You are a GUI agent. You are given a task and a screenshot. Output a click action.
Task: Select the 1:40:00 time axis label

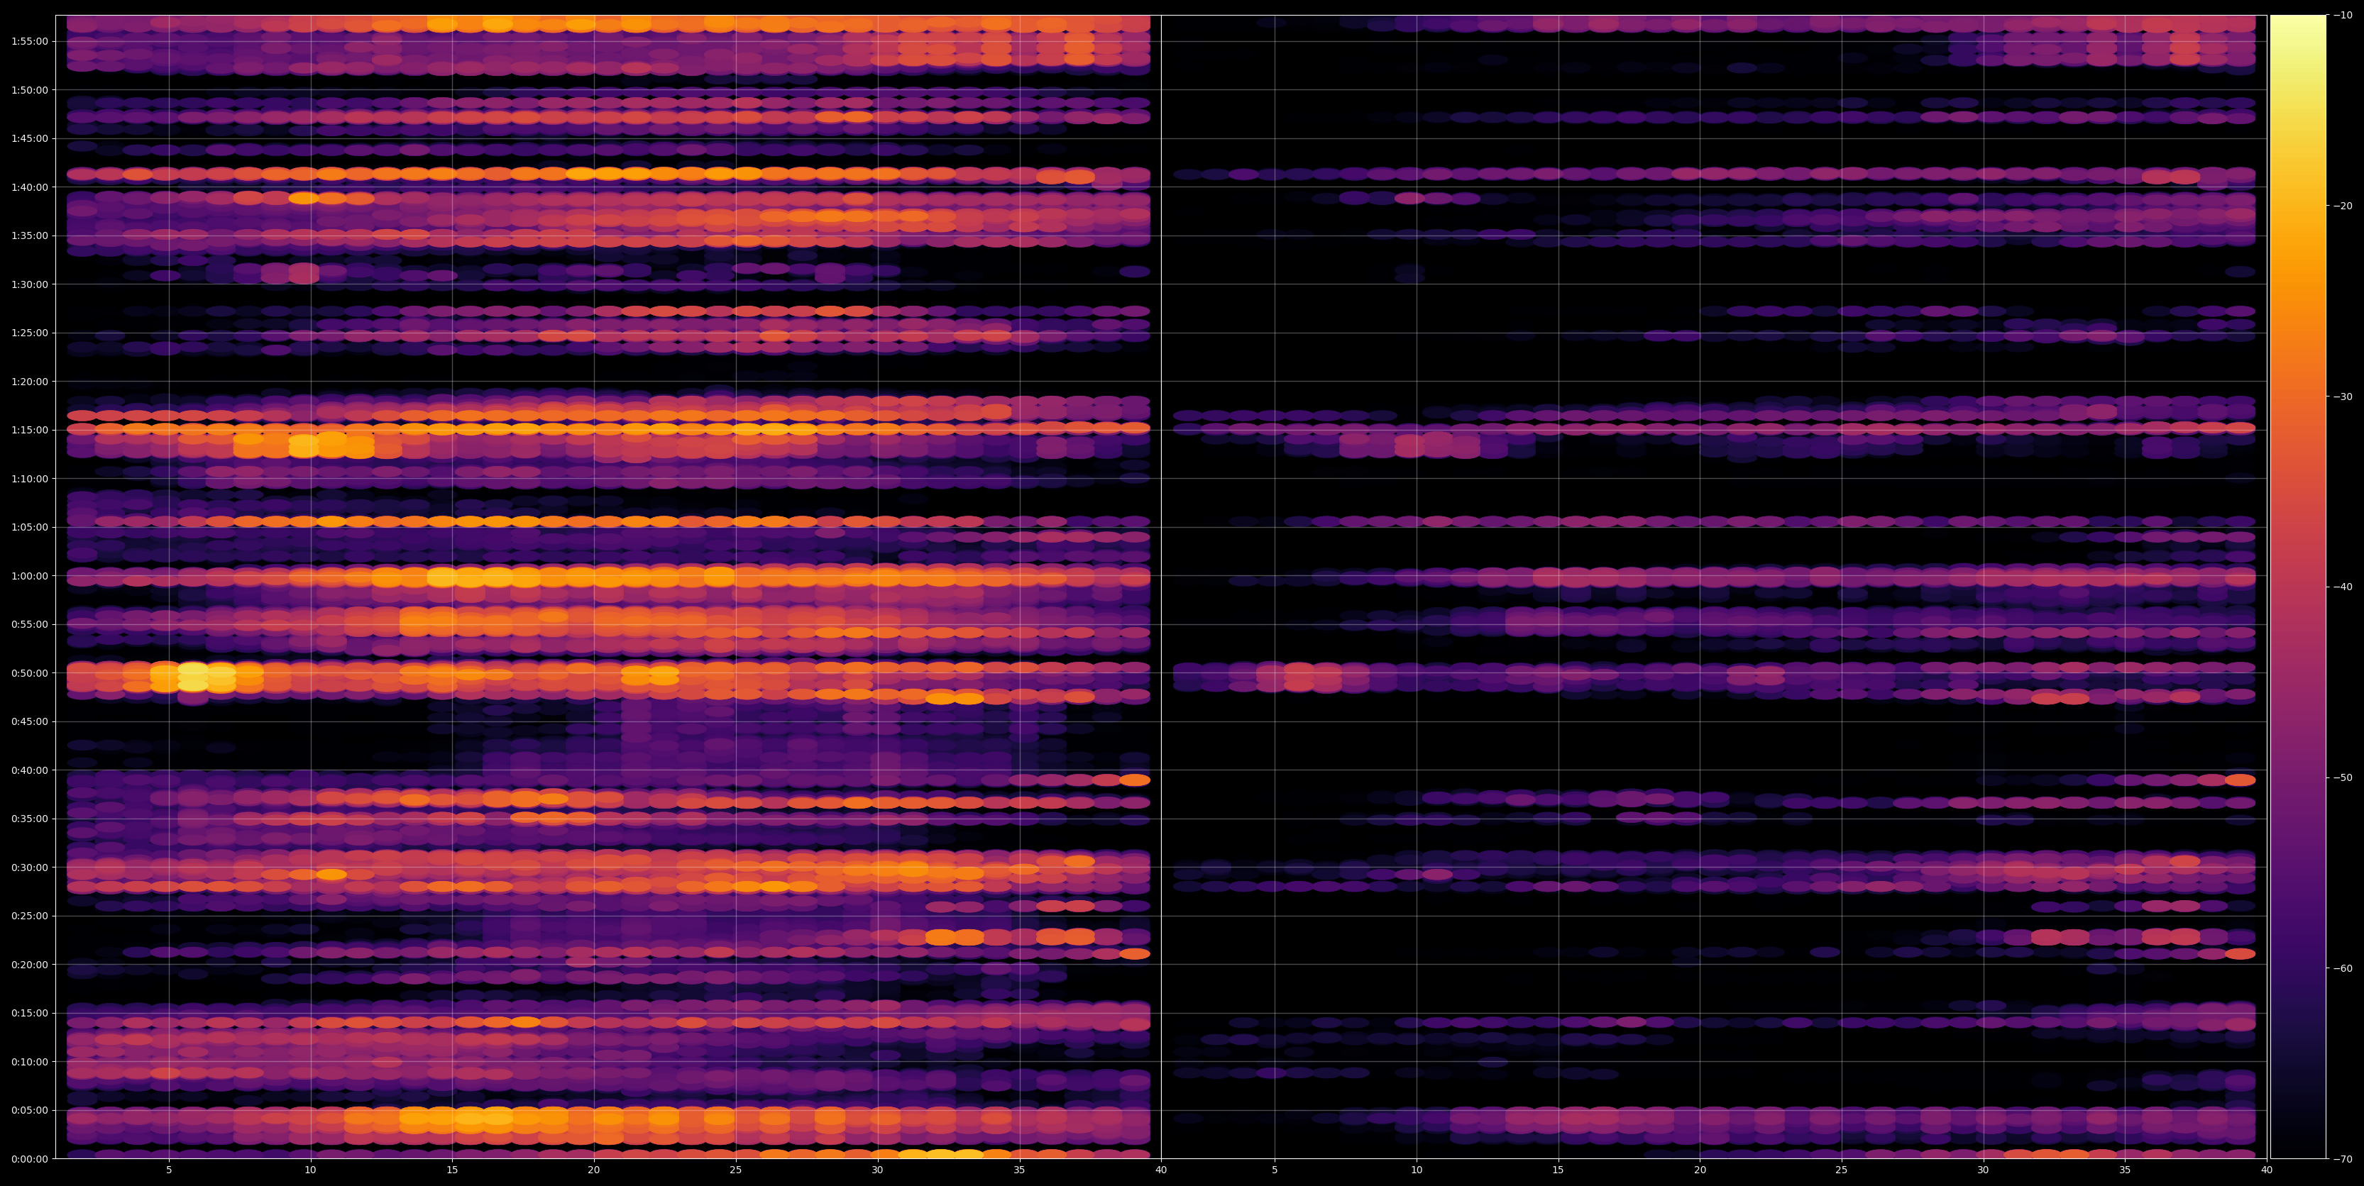click(x=29, y=187)
